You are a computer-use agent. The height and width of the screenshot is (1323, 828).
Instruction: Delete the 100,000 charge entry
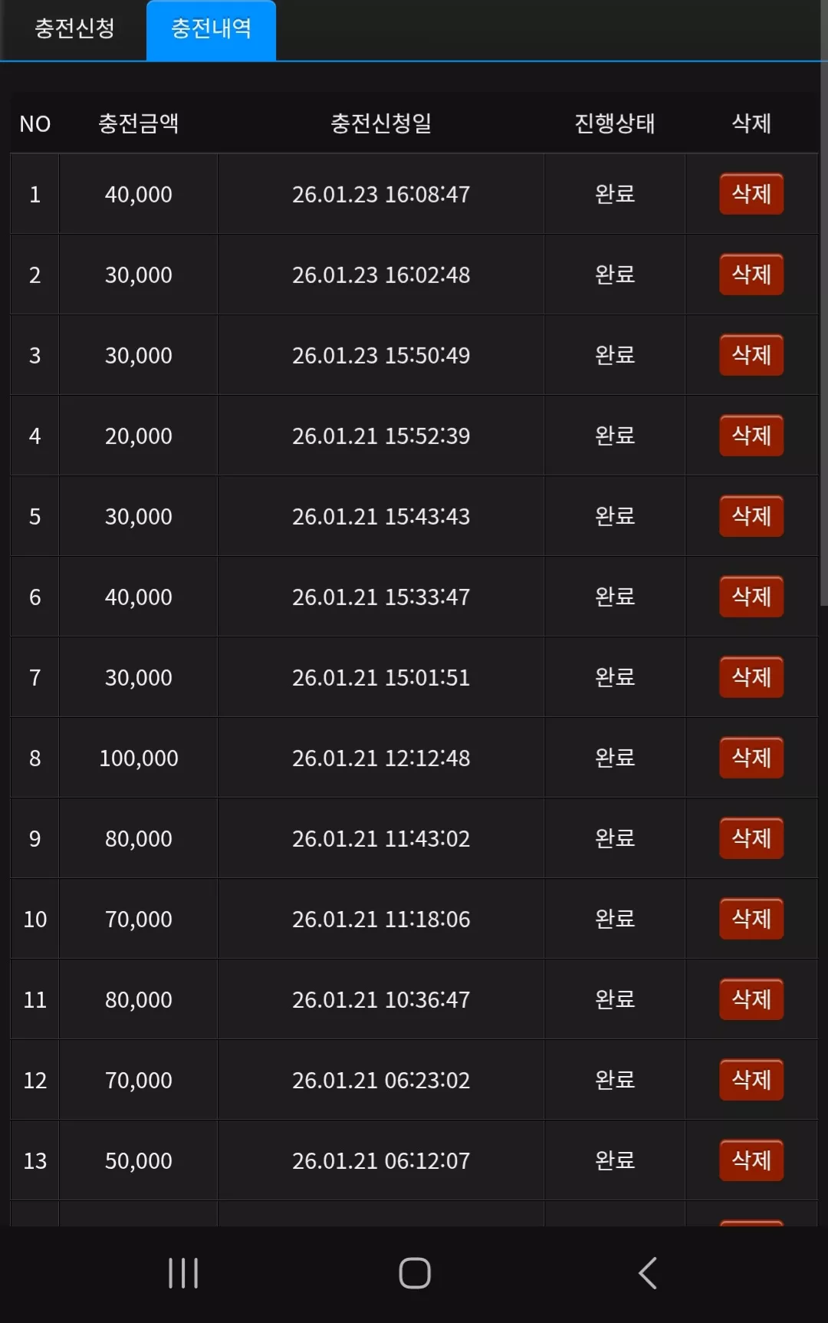(751, 758)
